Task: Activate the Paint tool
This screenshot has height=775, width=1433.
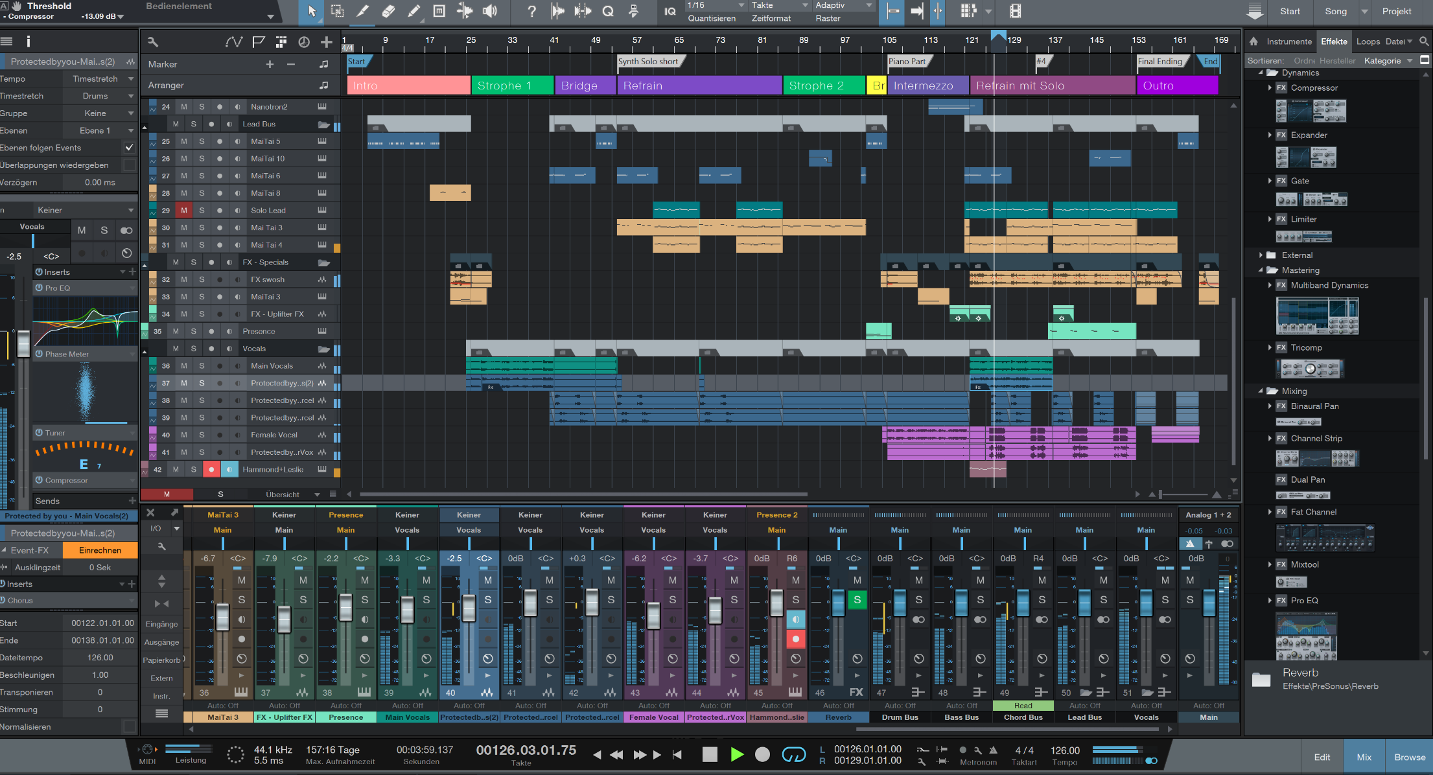Action: pyautogui.click(x=414, y=11)
